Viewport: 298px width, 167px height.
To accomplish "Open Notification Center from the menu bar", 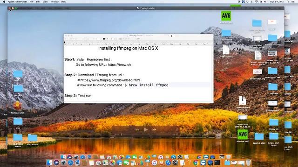I will [x=293, y=1].
